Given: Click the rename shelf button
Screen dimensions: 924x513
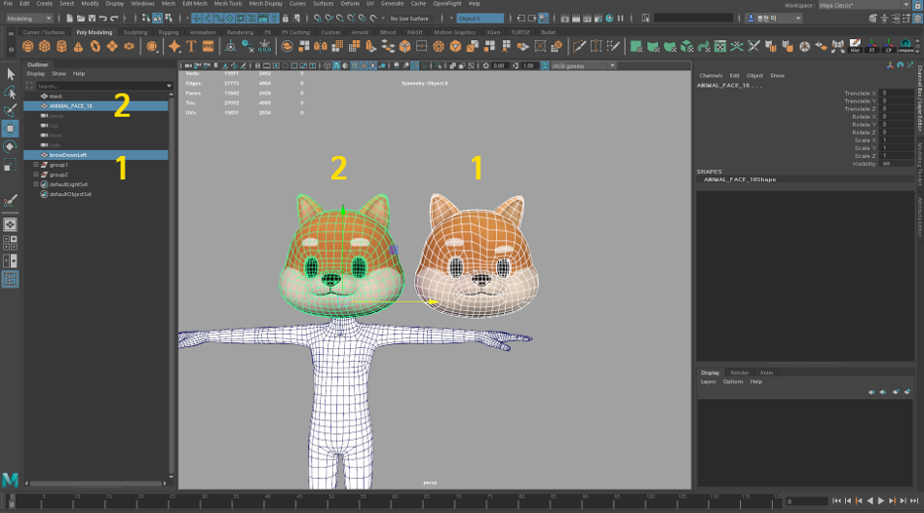Looking at the screenshot, I should [x=905, y=46].
